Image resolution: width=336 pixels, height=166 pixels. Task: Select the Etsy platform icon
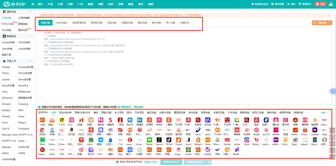click(120, 150)
